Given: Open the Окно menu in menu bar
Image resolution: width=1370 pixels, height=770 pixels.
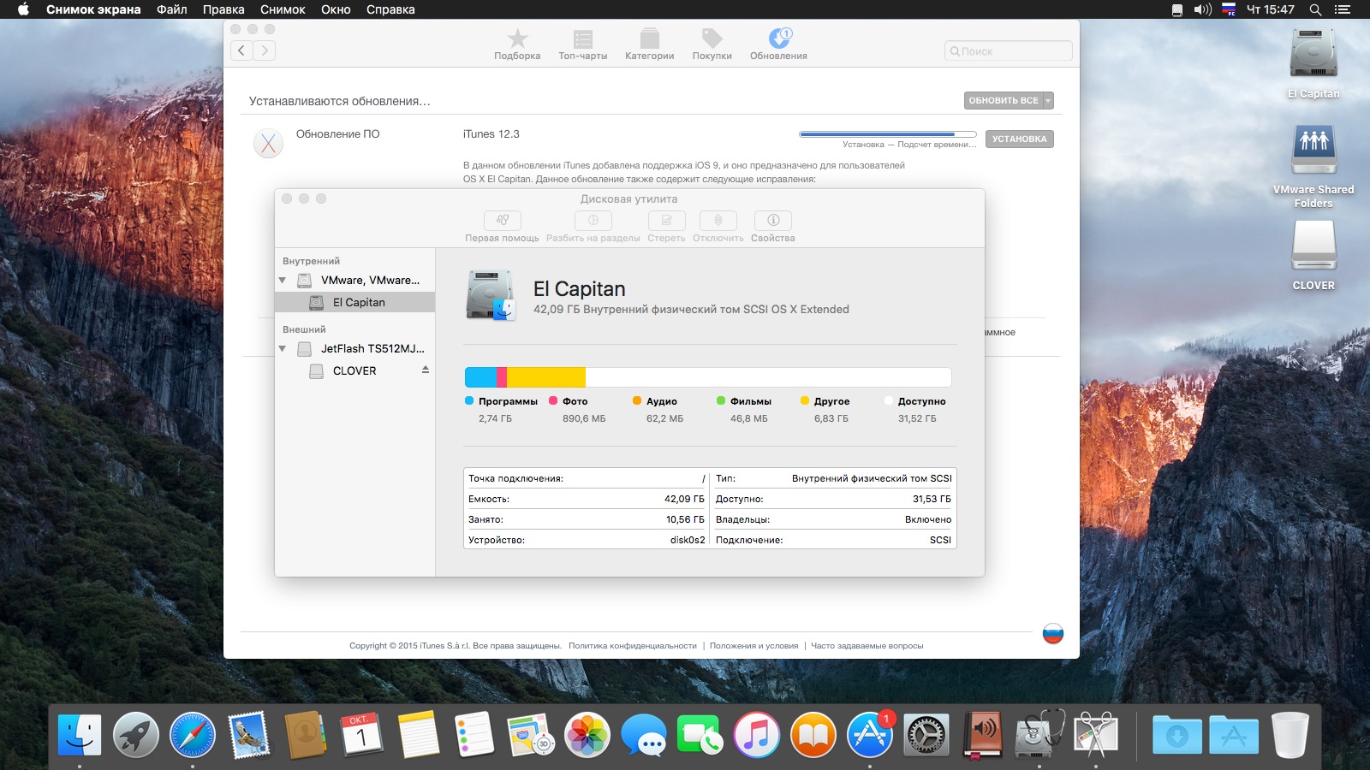Looking at the screenshot, I should point(336,9).
